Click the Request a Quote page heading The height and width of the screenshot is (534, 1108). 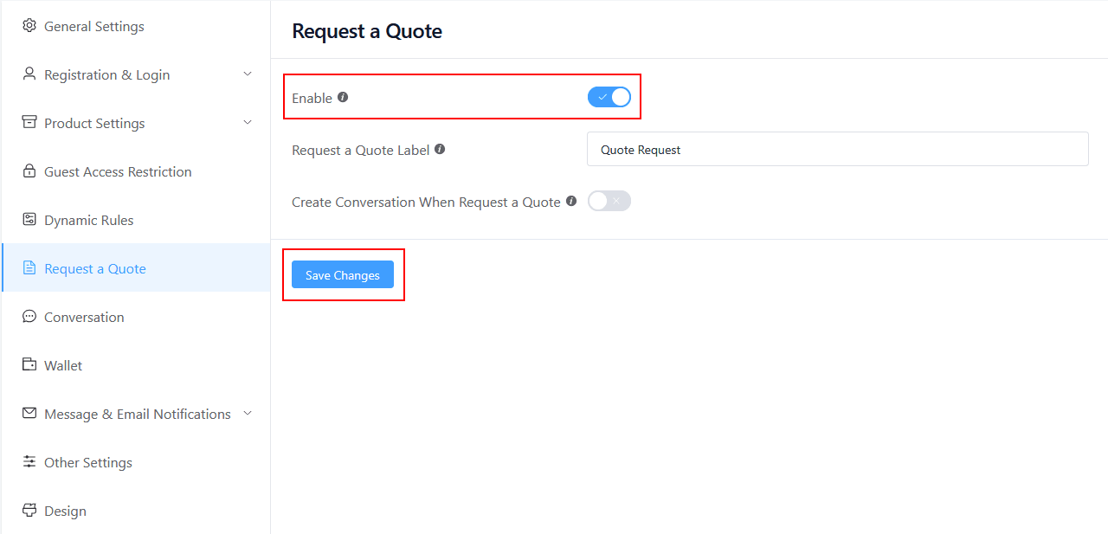[x=367, y=31]
